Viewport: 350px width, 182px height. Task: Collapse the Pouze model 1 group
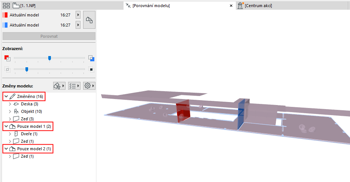(6, 126)
